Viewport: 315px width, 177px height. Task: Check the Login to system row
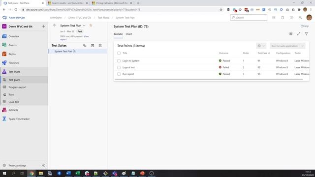point(119,61)
